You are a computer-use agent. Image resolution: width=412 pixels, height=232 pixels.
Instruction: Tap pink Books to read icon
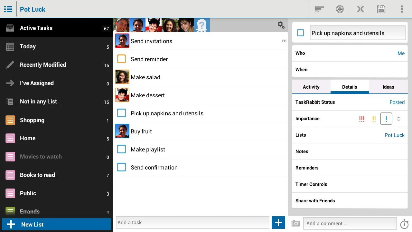pyautogui.click(x=10, y=175)
